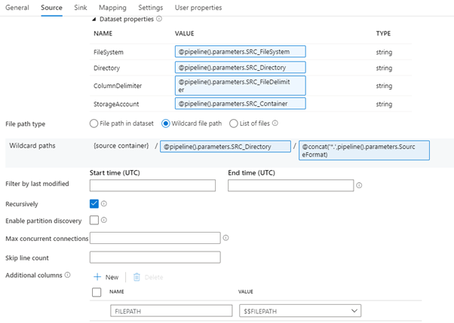Screen dimensions: 454x323
Task: Click the Start time (UTC) field
Action: (152, 185)
